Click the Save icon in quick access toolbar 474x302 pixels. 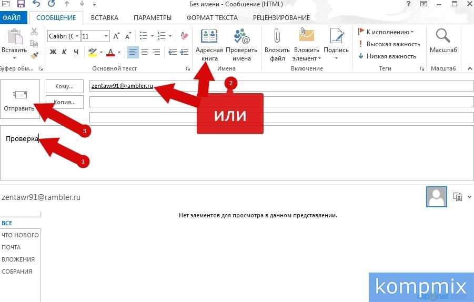tap(21, 4)
